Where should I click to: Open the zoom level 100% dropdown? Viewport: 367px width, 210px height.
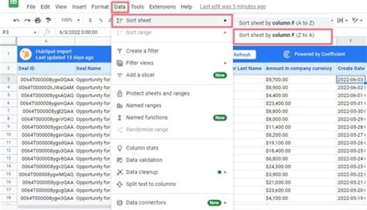(69, 20)
